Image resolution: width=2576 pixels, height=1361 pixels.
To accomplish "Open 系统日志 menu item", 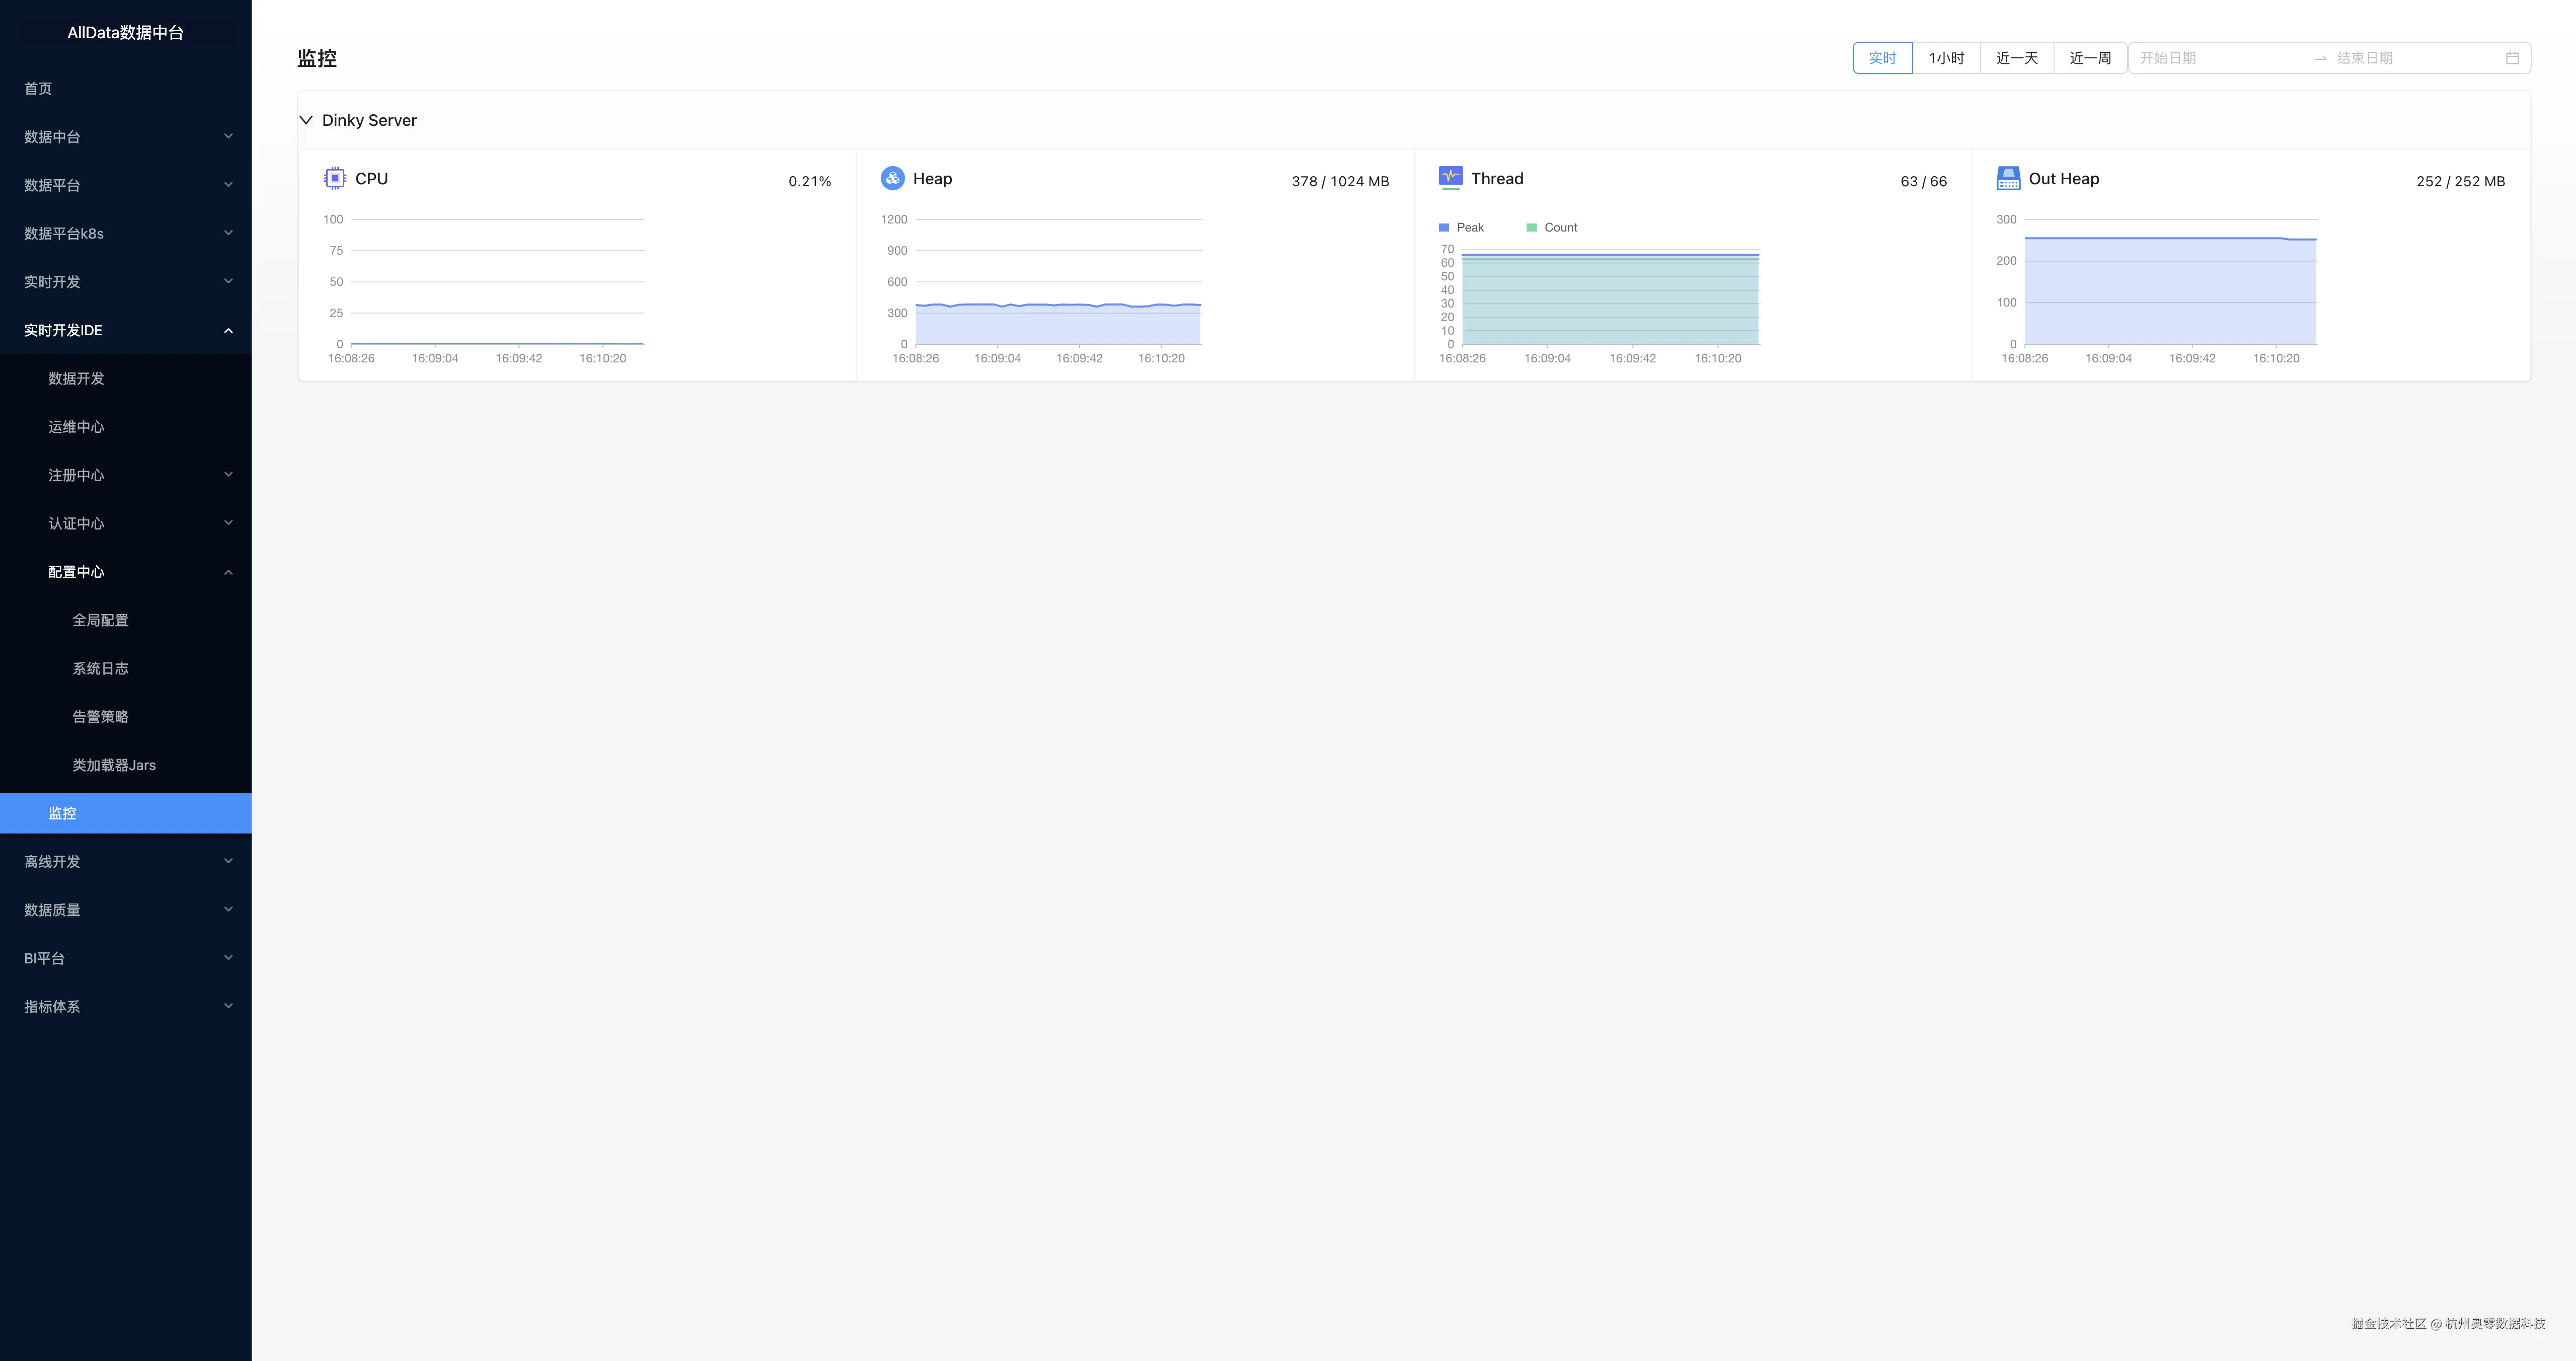I will pos(100,668).
